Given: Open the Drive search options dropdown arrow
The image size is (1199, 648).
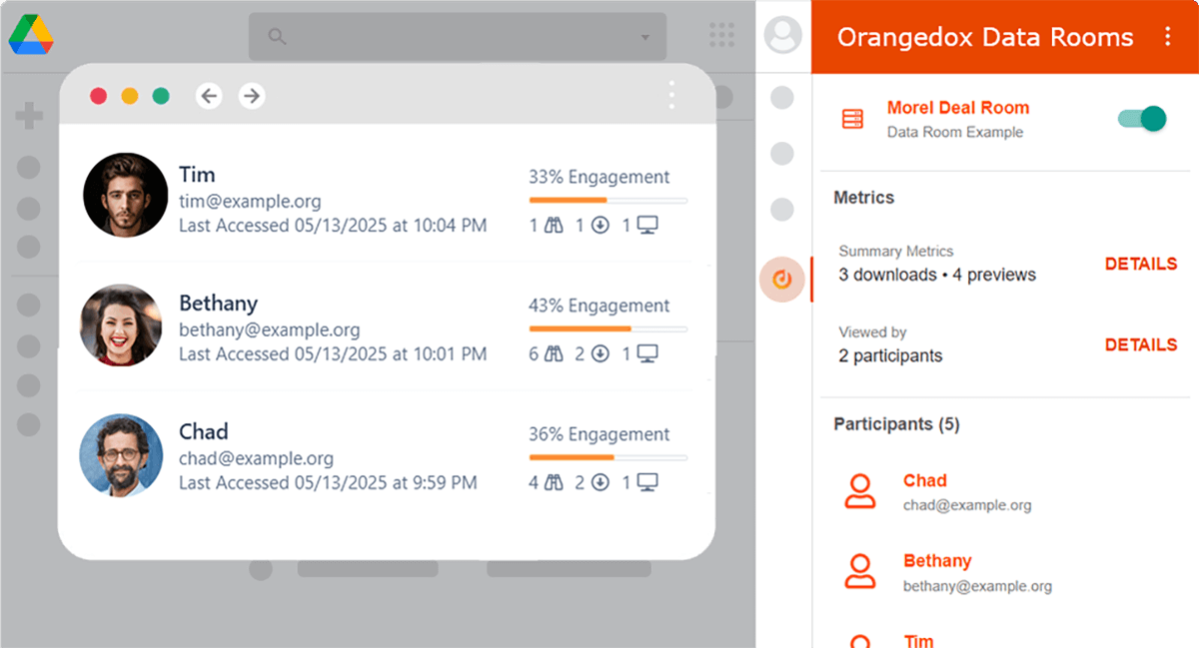Looking at the screenshot, I should coord(643,38).
